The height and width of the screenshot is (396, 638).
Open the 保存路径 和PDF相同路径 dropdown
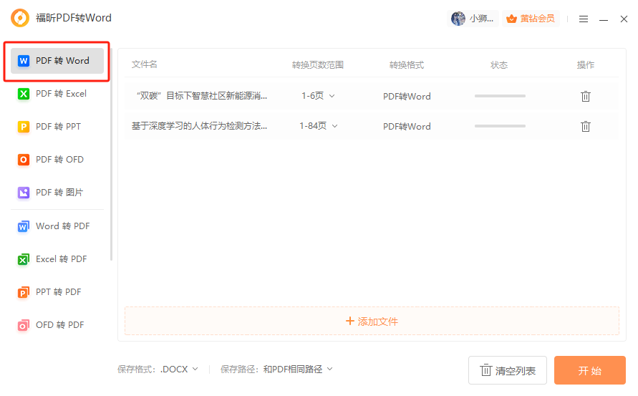[x=298, y=369]
